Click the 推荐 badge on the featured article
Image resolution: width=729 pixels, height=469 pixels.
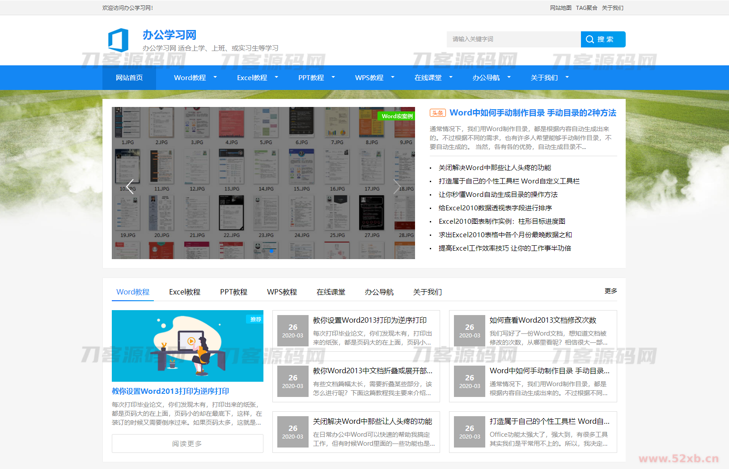click(x=255, y=320)
